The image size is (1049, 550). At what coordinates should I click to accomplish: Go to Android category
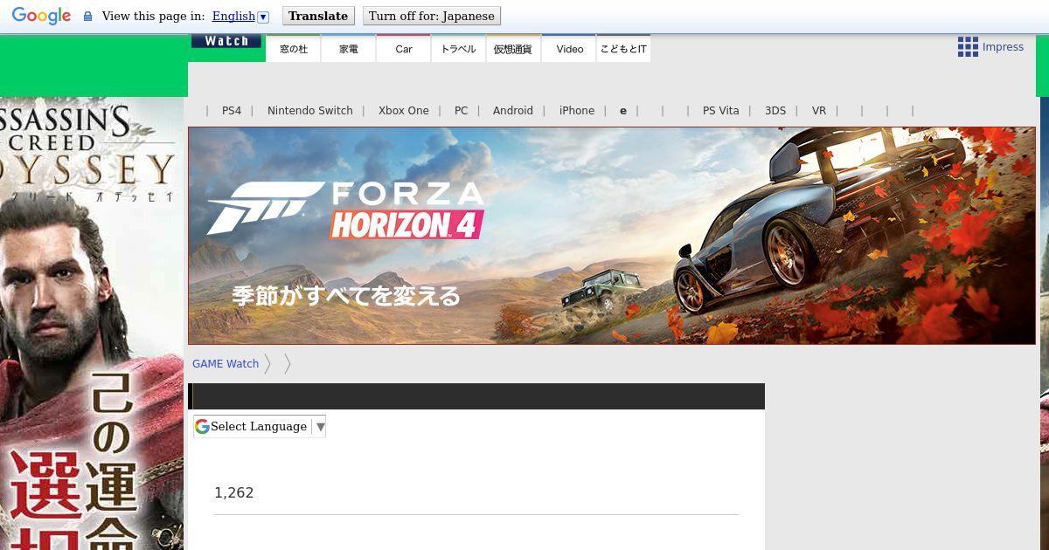513,111
